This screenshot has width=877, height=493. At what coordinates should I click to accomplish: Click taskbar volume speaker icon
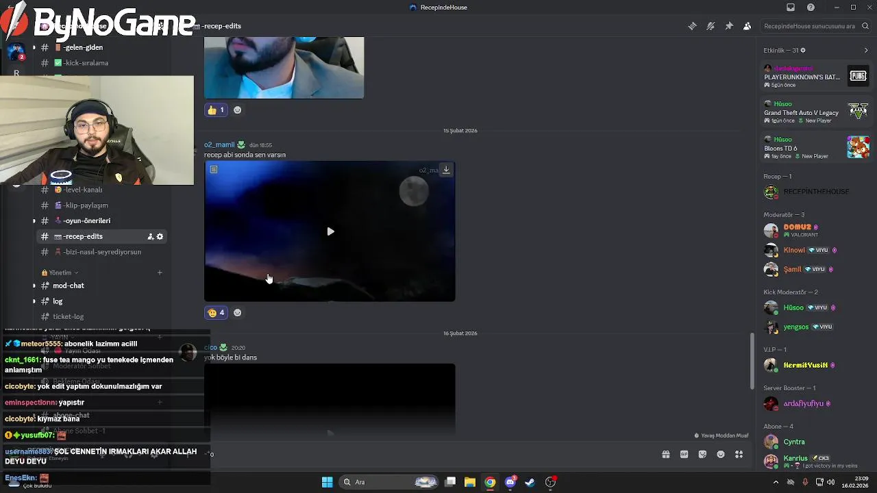coord(830,482)
